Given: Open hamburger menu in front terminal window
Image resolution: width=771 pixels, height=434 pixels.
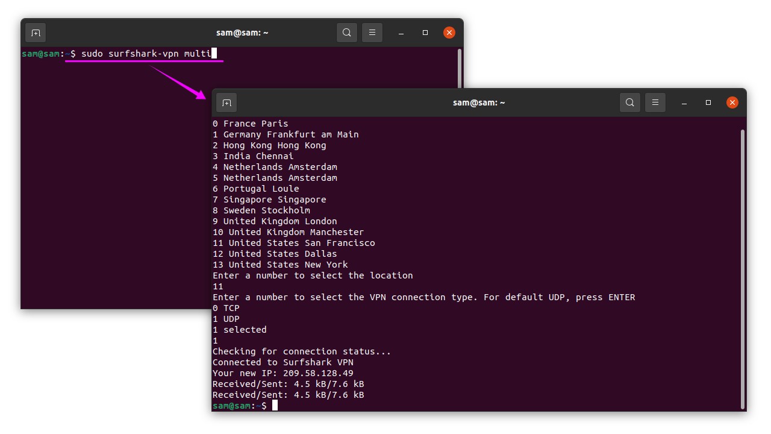Looking at the screenshot, I should [x=655, y=102].
